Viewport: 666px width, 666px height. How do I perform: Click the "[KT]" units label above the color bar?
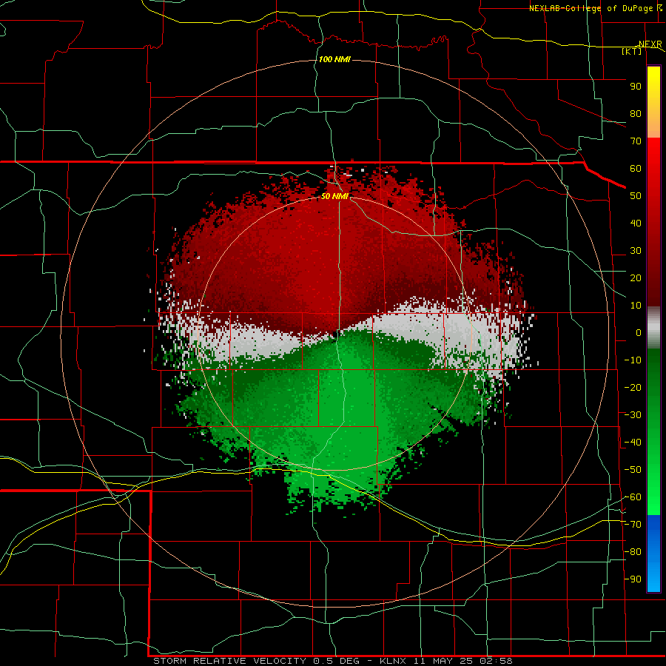point(631,51)
